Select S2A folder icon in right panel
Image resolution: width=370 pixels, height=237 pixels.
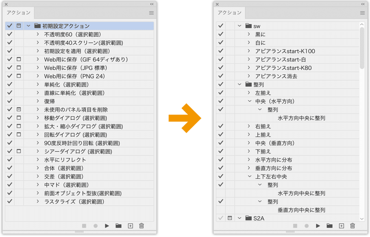click(x=248, y=218)
